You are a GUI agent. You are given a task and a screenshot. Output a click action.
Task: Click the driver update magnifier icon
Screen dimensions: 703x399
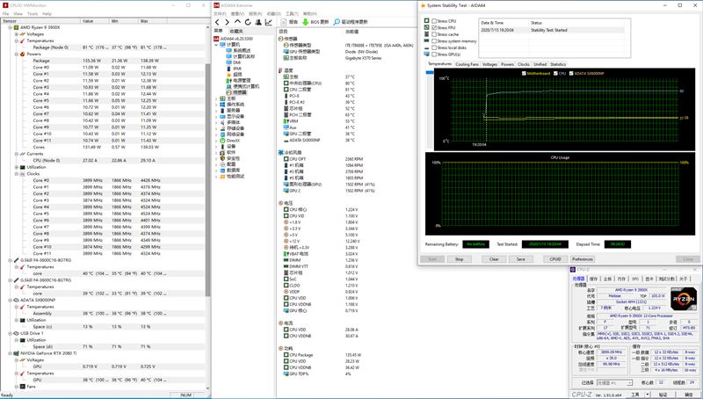(337, 22)
